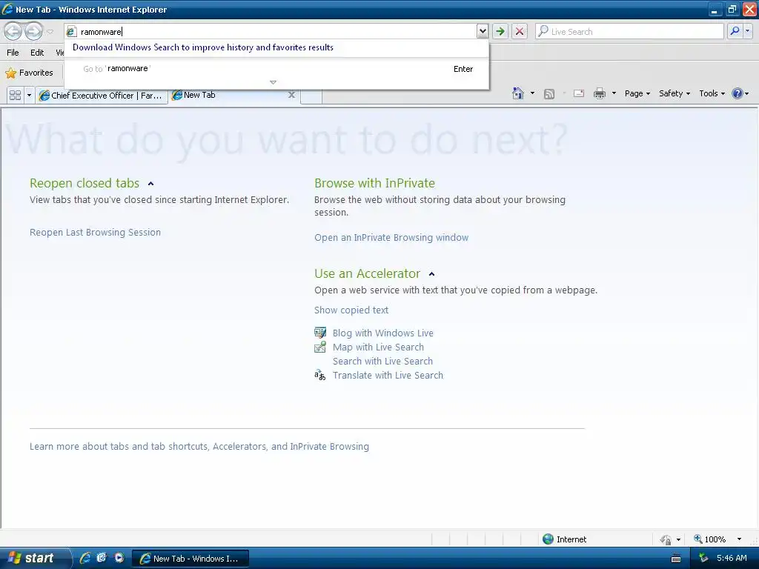Click the Blog with Windows Live icon
The width and height of the screenshot is (759, 569).
tap(320, 333)
